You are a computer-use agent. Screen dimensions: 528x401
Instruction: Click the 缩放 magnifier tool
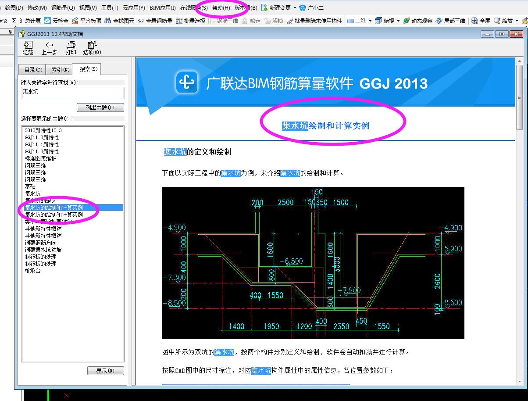coord(497,21)
